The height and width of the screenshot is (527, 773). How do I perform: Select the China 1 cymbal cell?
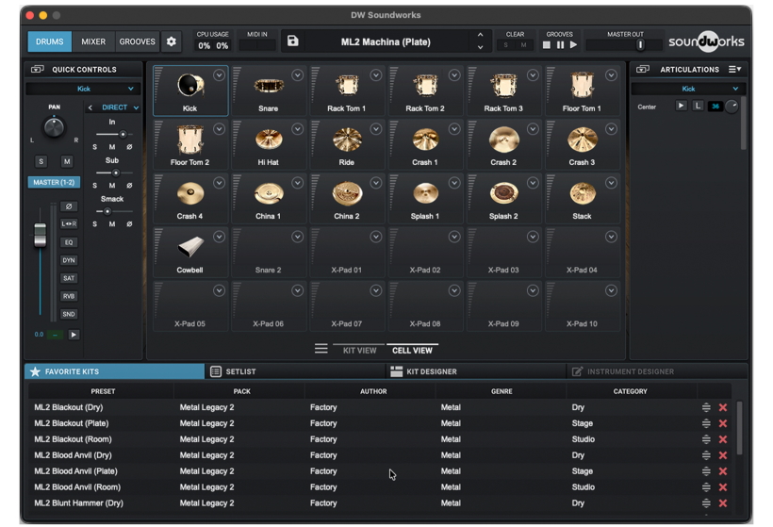(269, 198)
